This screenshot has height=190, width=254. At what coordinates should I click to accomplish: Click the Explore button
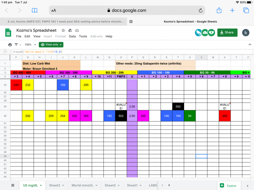[227, 186]
